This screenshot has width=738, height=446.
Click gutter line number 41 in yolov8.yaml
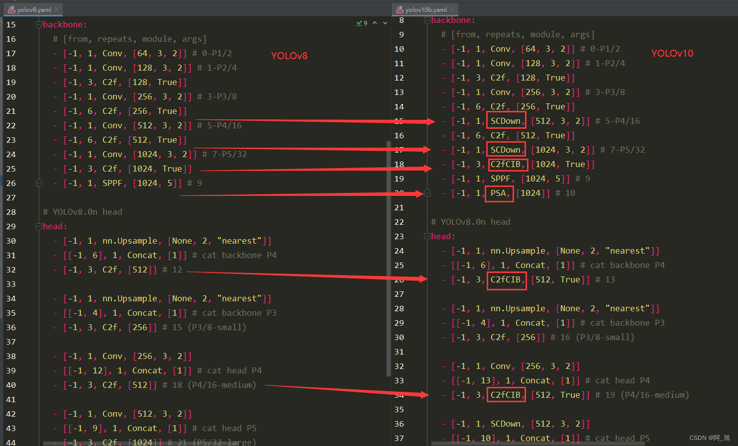tap(11, 399)
